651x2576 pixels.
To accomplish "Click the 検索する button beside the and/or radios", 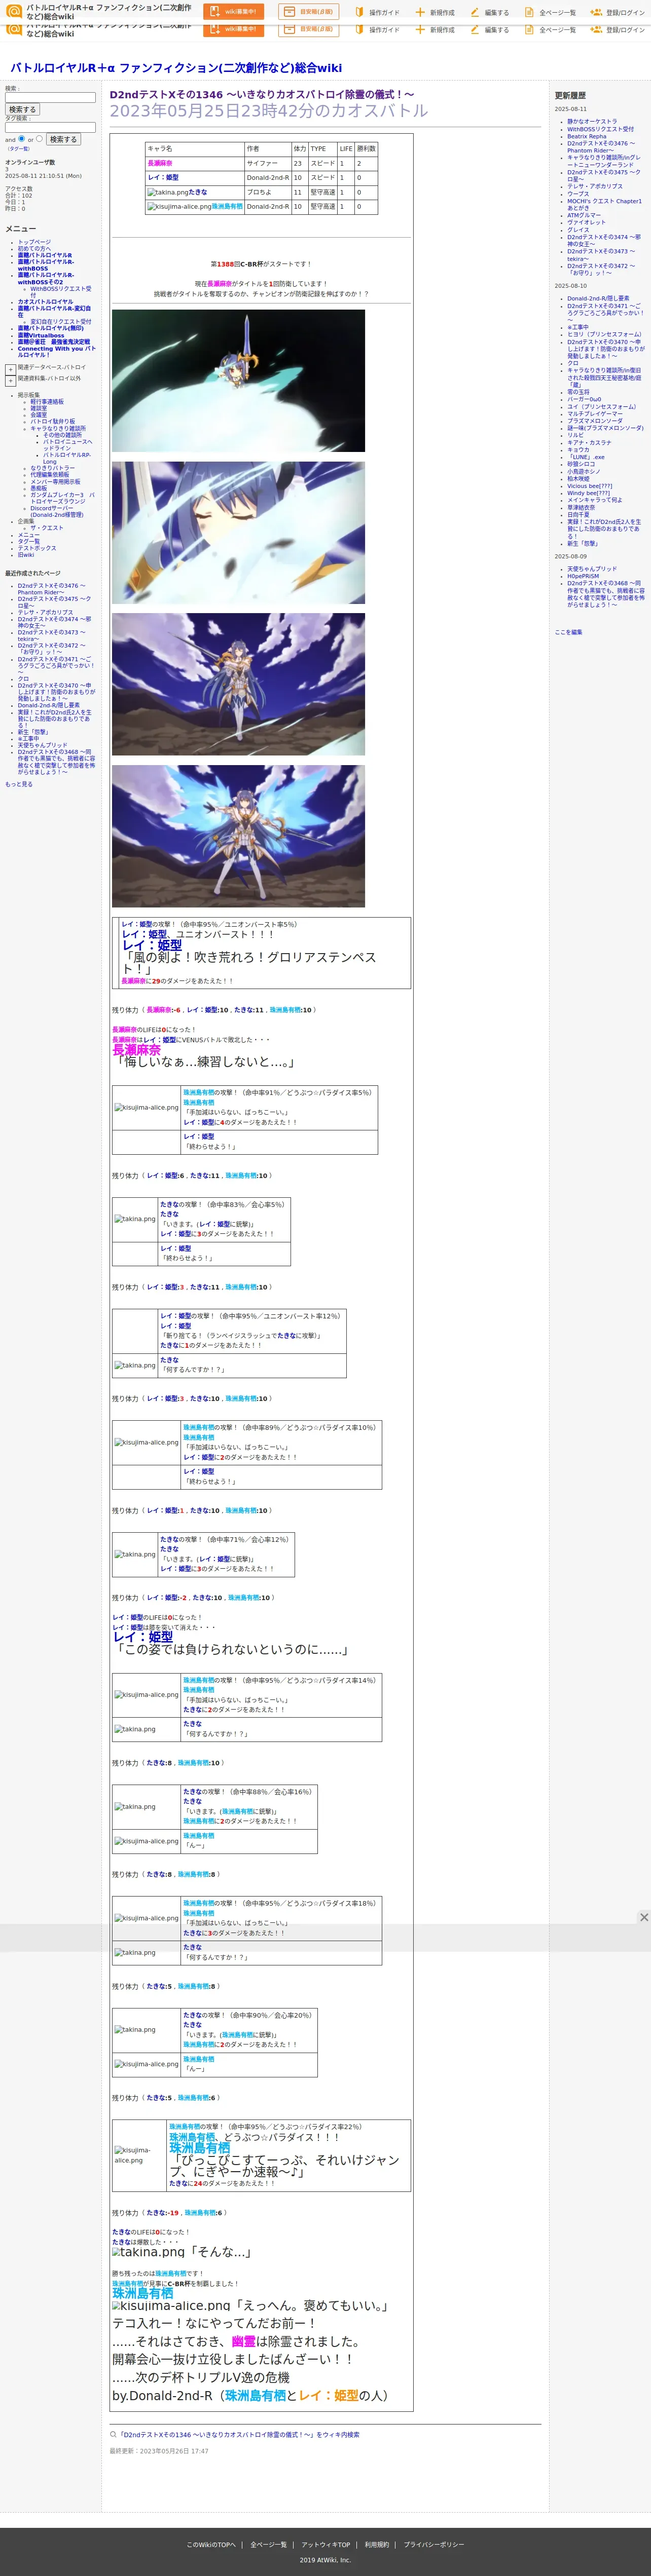I will pyautogui.click(x=63, y=140).
